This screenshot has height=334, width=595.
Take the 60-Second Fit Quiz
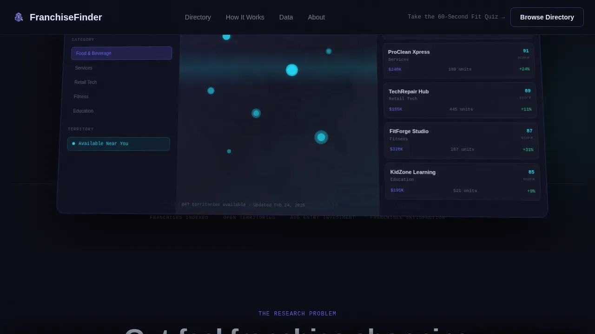click(456, 17)
